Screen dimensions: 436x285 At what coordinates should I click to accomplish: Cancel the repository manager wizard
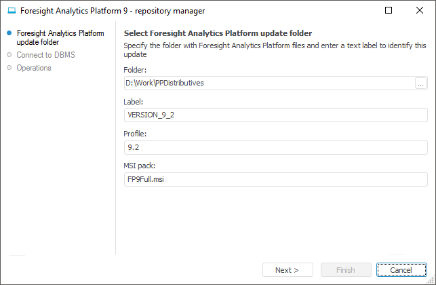401,270
